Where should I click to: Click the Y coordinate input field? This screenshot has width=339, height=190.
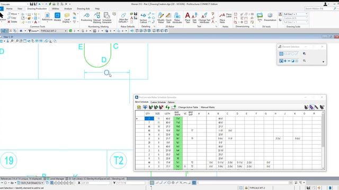pos(131,183)
